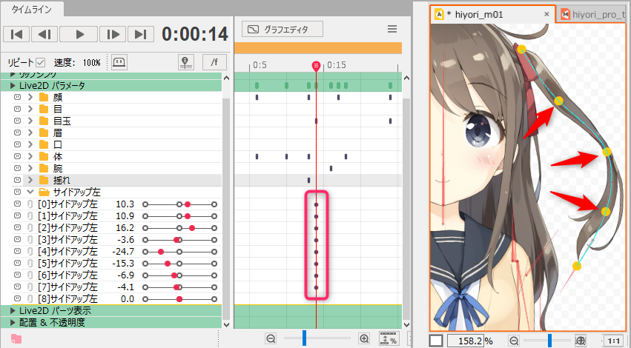This screenshot has height=348, width=631.
Task: Collapse the サイドアップ左 folder
Action: point(30,192)
